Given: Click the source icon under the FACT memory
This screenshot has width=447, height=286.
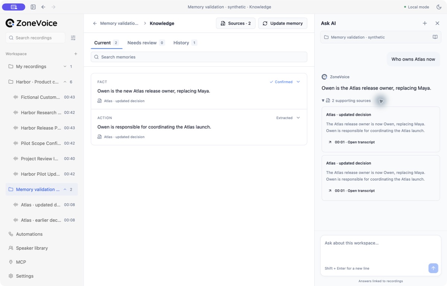Looking at the screenshot, I should [100, 101].
